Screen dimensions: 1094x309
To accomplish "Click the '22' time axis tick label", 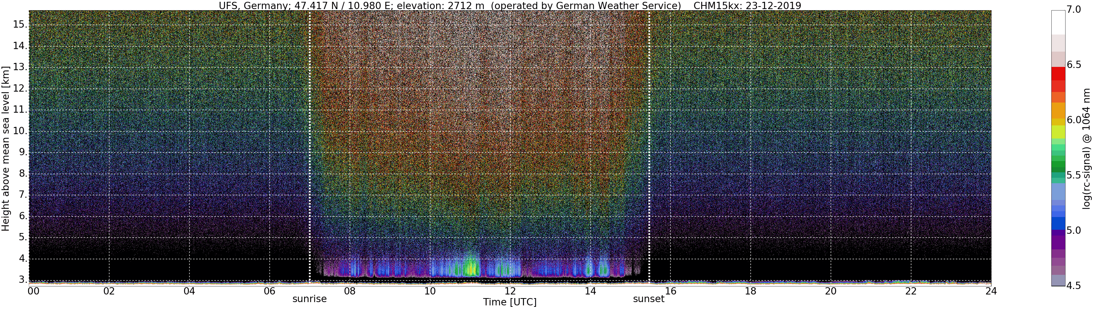I will (911, 291).
